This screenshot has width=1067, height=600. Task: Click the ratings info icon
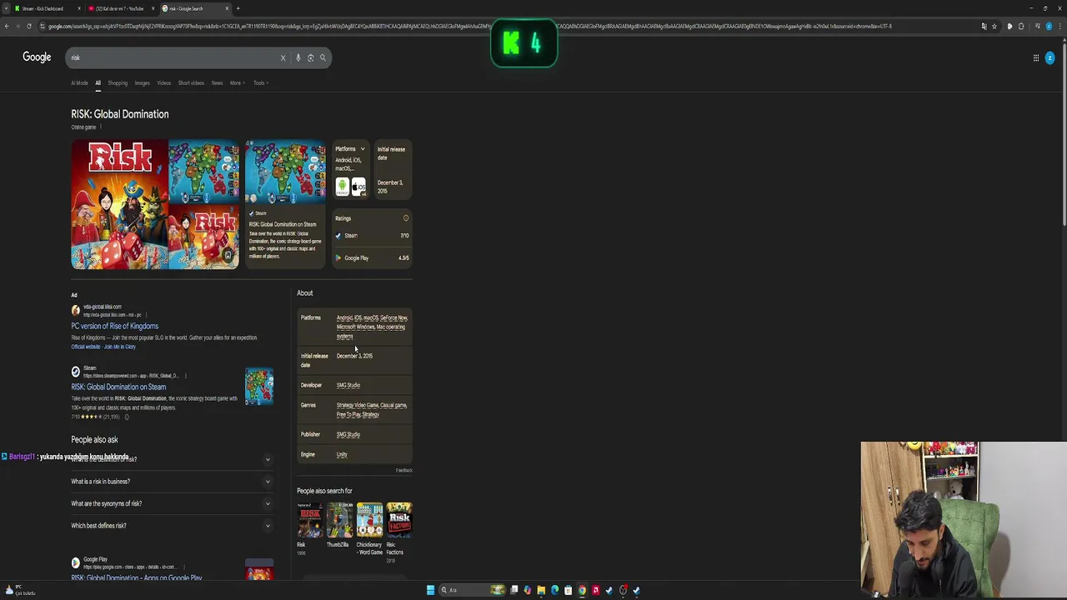tap(406, 218)
